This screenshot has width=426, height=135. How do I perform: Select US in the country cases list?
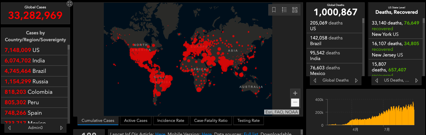(34, 50)
